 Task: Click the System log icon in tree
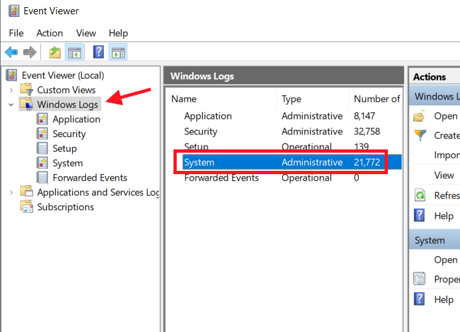pos(42,163)
